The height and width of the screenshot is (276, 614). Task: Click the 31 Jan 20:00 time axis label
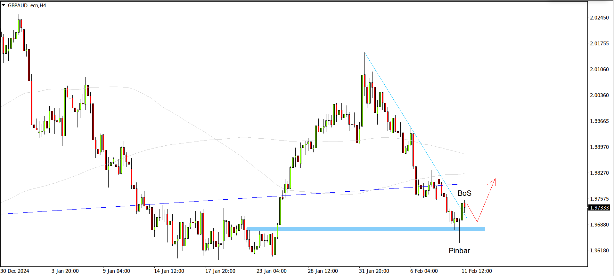[374, 271]
